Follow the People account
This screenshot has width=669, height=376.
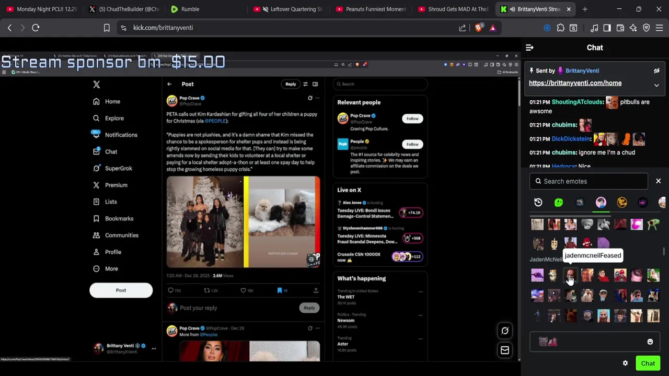tap(412, 144)
